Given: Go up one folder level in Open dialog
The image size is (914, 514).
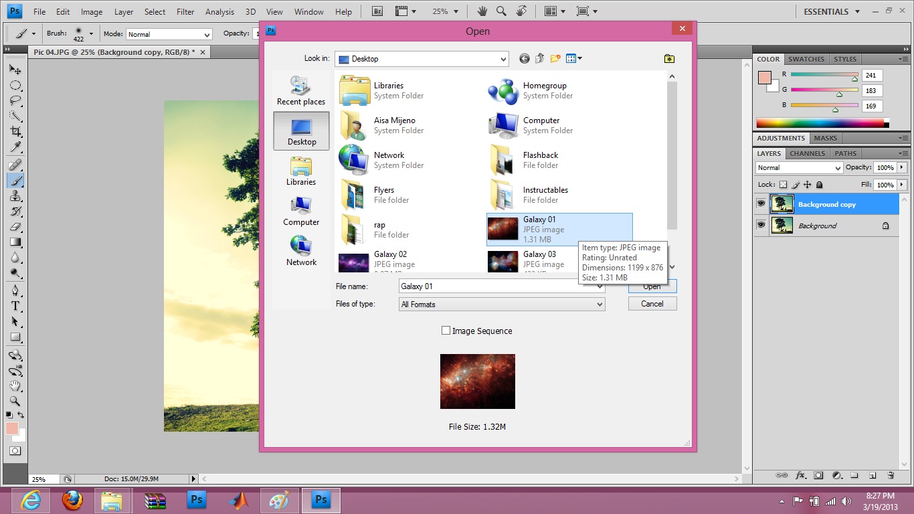Looking at the screenshot, I should [540, 59].
